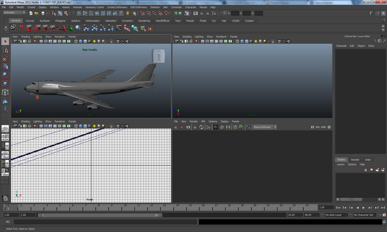Switch to the Polygons shelf tab

pyautogui.click(x=60, y=21)
